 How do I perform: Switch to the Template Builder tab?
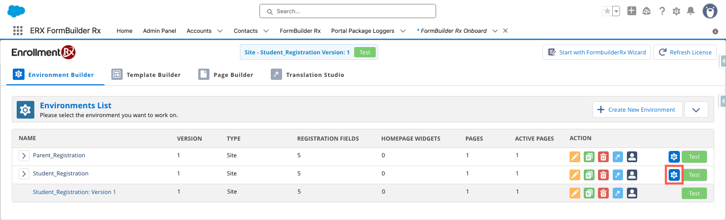tap(146, 75)
